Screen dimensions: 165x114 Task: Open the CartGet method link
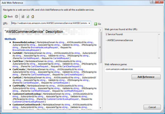click(17, 78)
